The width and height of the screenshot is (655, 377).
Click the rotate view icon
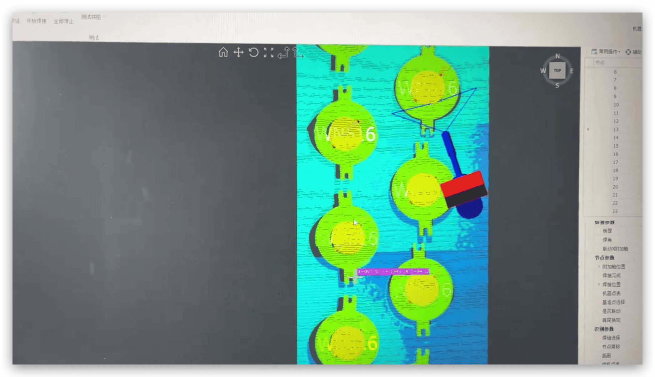tap(253, 52)
